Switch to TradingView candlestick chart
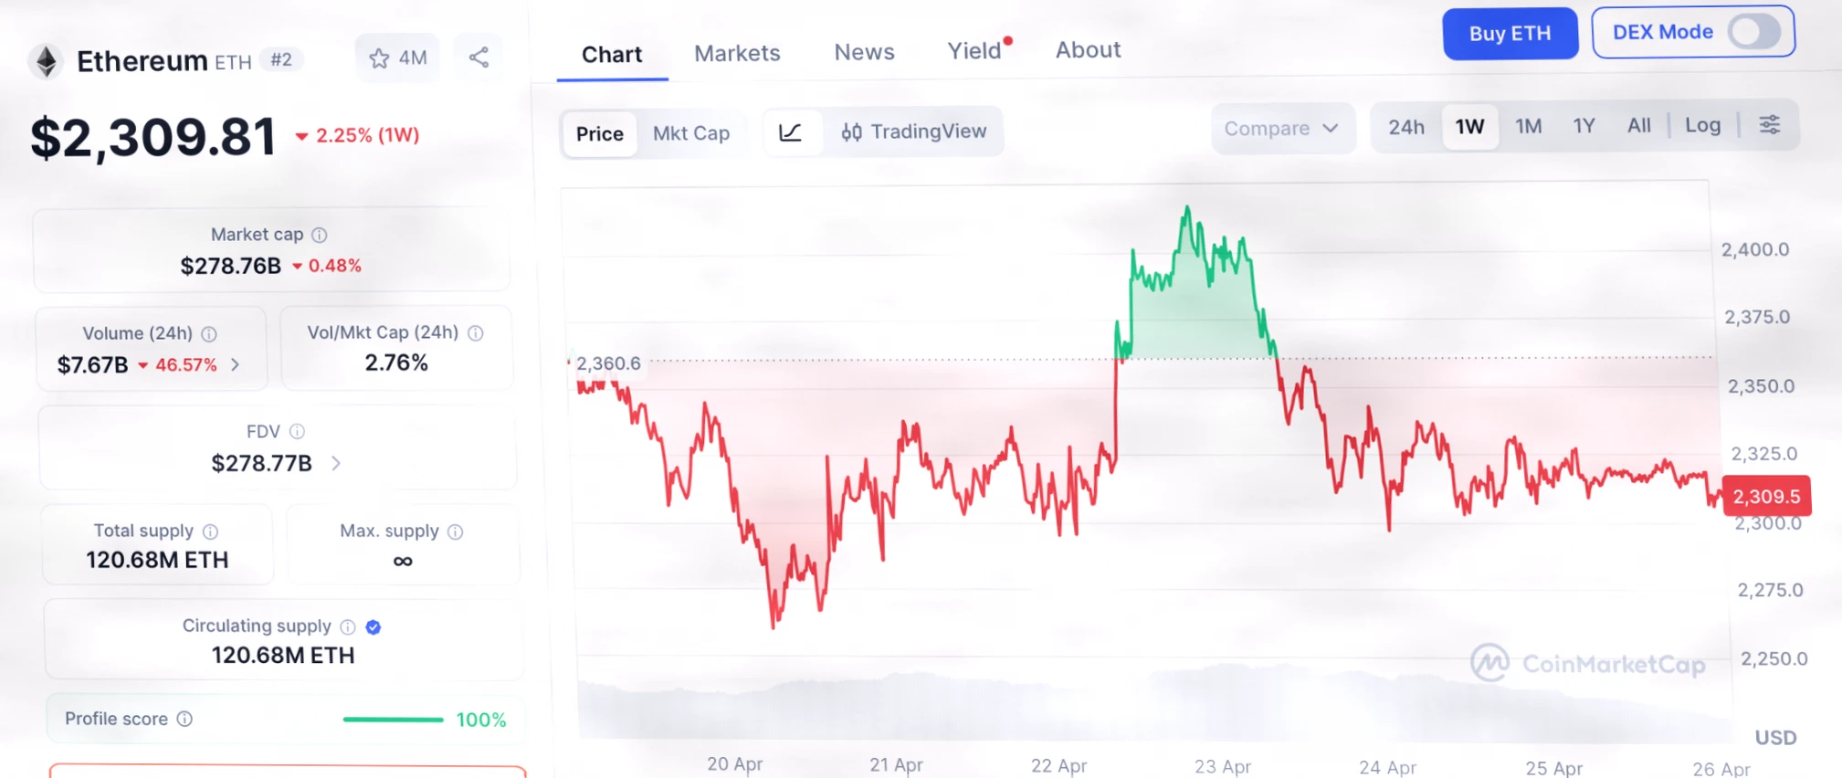This screenshot has height=778, width=1842. 913,131
